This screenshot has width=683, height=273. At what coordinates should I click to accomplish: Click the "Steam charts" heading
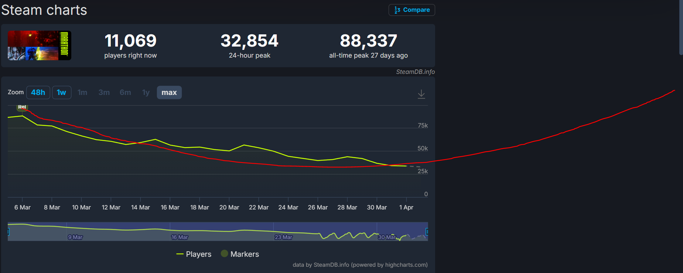[x=44, y=10]
